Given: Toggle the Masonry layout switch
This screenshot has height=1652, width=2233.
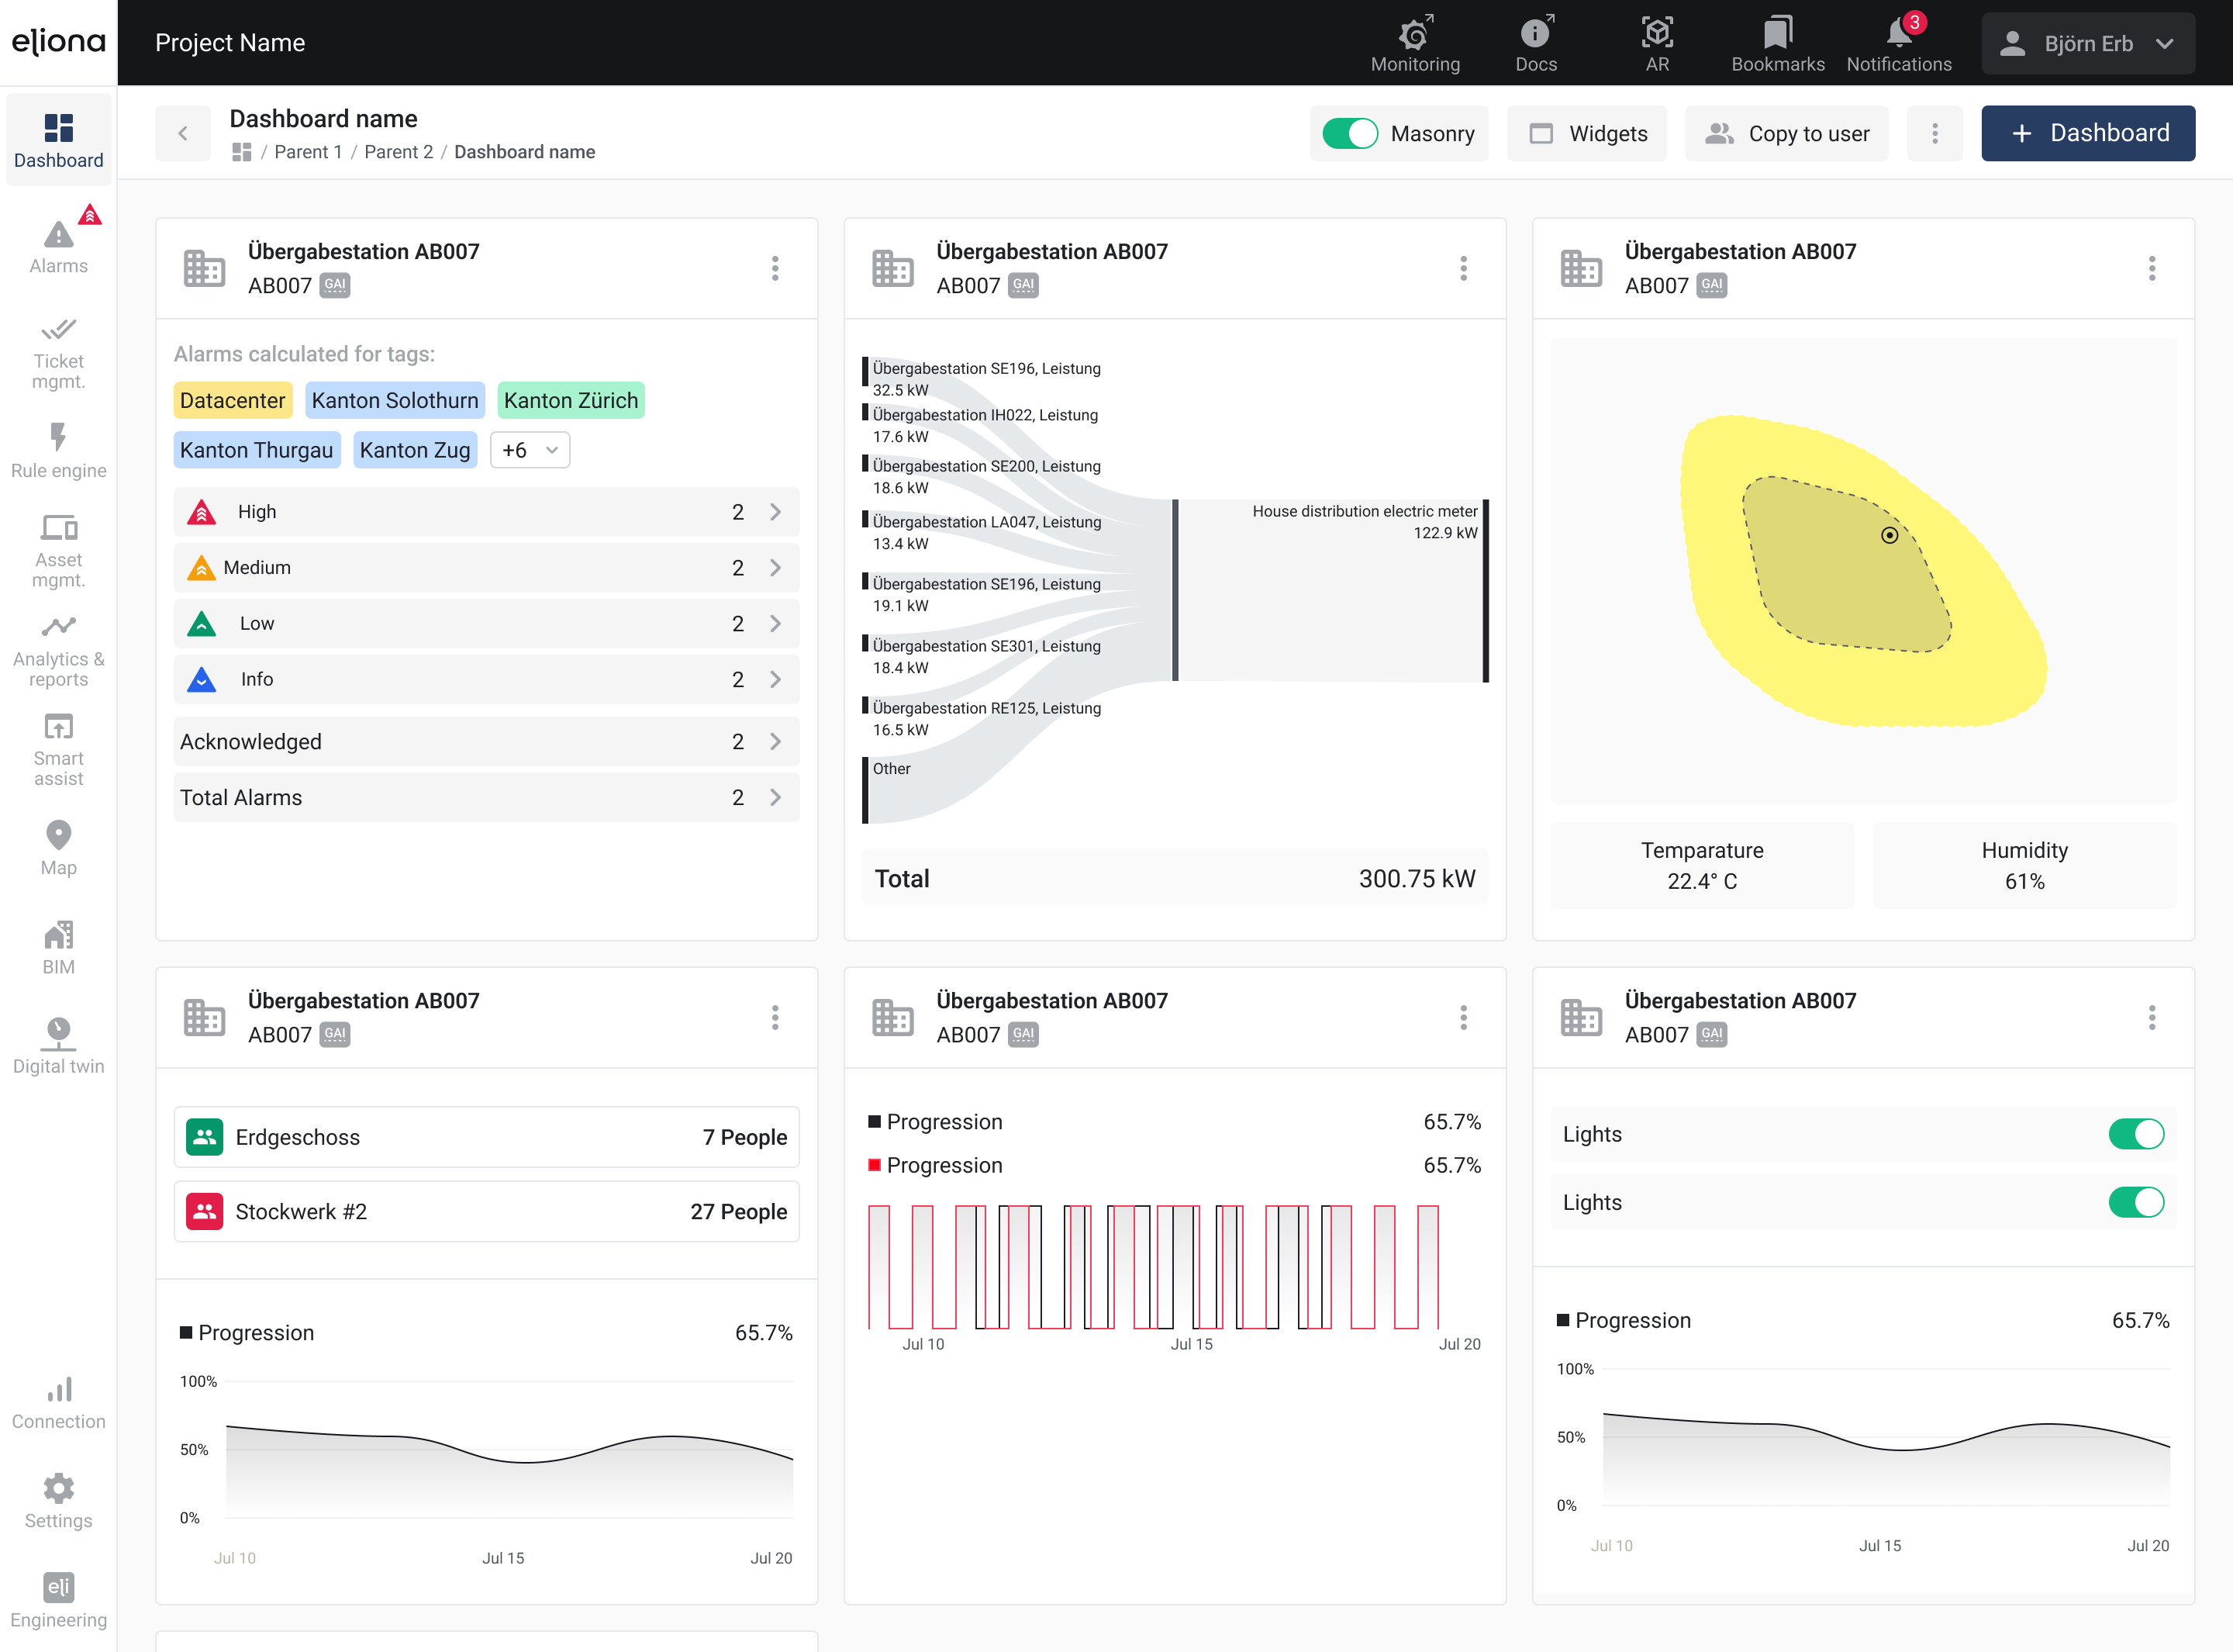Looking at the screenshot, I should [x=1349, y=133].
